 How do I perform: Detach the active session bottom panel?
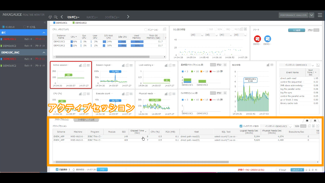click(307, 120)
